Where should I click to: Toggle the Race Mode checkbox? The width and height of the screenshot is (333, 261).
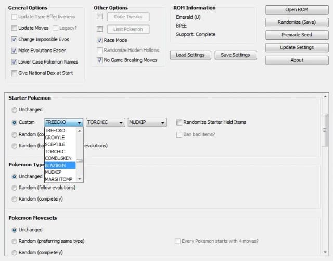(x=99, y=40)
